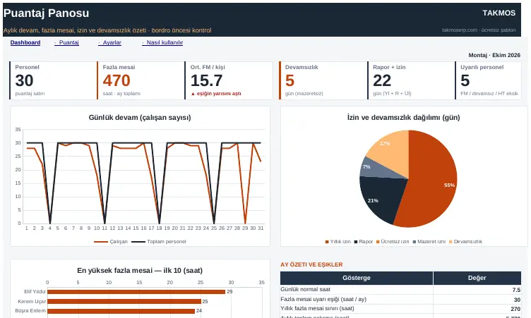
Task: Select the Günlük devam chart title
Action: coord(140,117)
